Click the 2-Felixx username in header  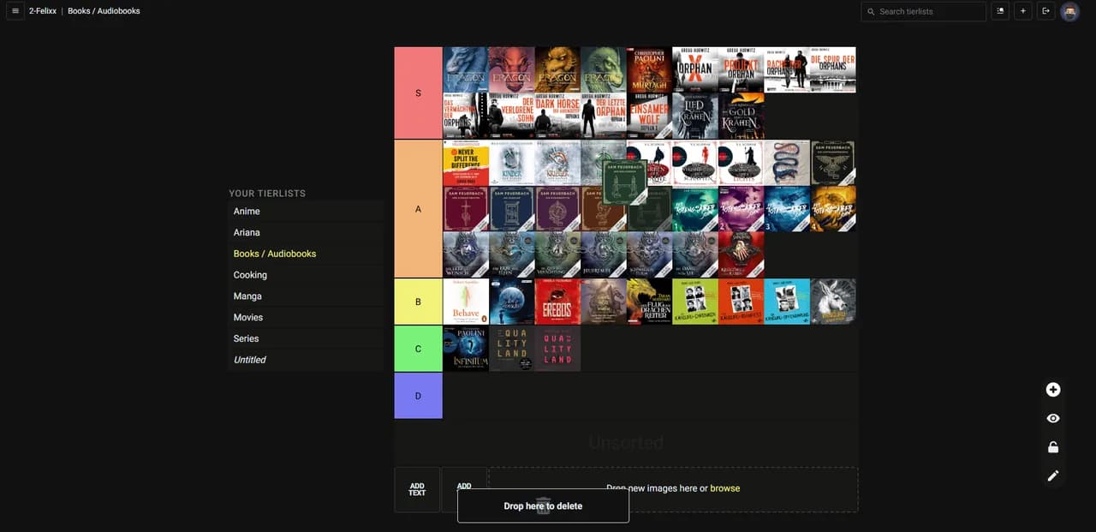[42, 11]
